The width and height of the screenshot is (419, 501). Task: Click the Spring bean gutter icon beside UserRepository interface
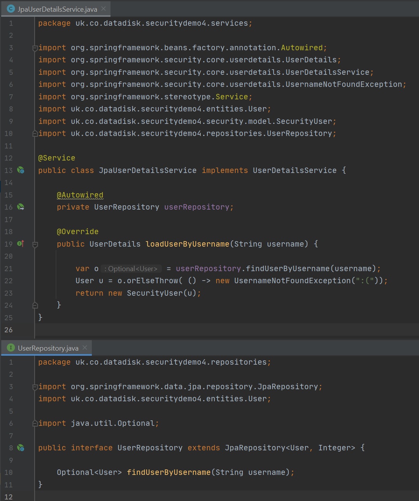pyautogui.click(x=21, y=448)
